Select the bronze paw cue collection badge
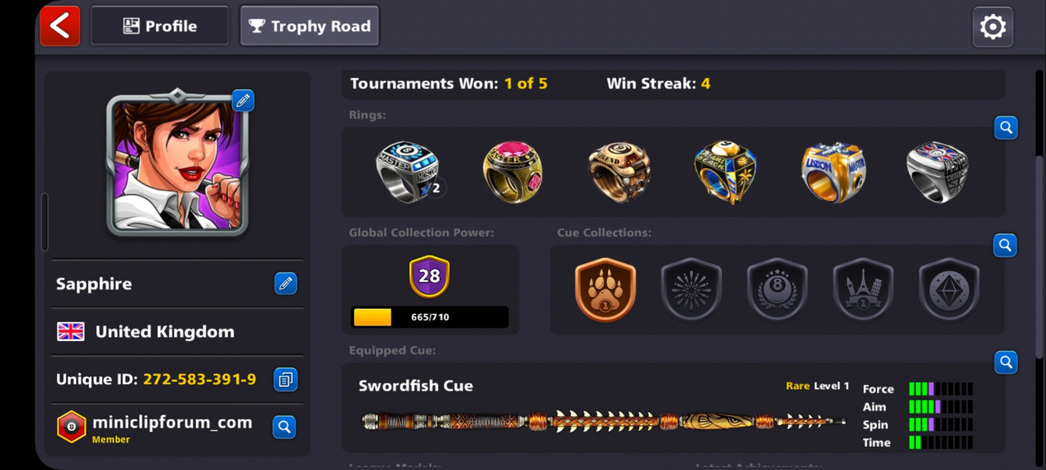The height and width of the screenshot is (470, 1046). coord(605,290)
